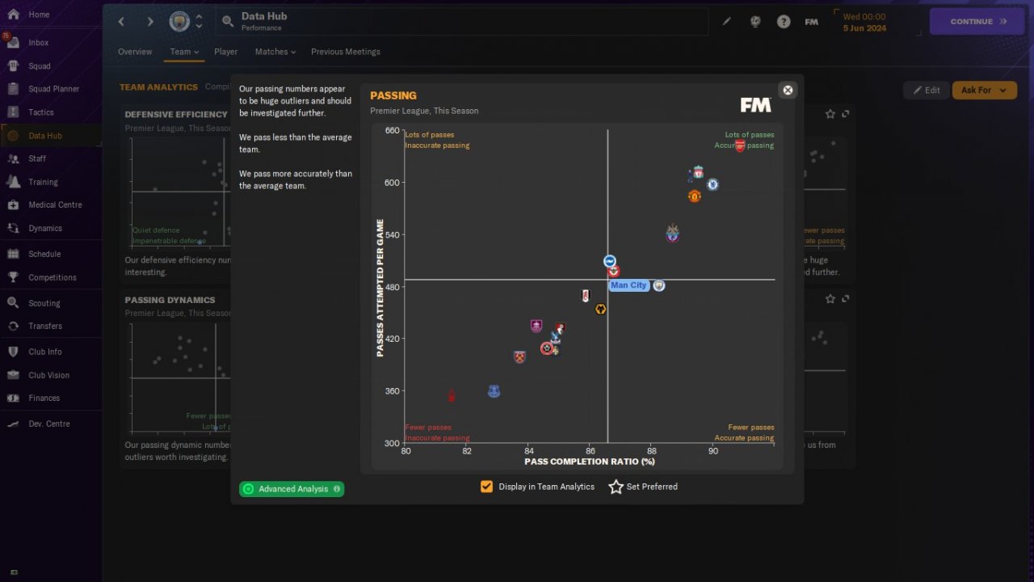Viewport: 1034px width, 582px height.
Task: Click the Edit button
Action: click(926, 90)
